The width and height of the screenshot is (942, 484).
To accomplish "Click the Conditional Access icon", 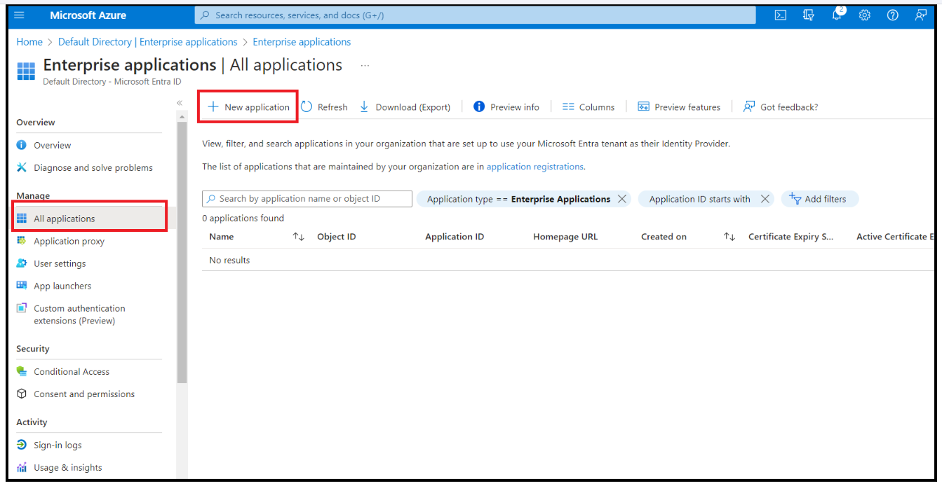I will pyautogui.click(x=22, y=371).
